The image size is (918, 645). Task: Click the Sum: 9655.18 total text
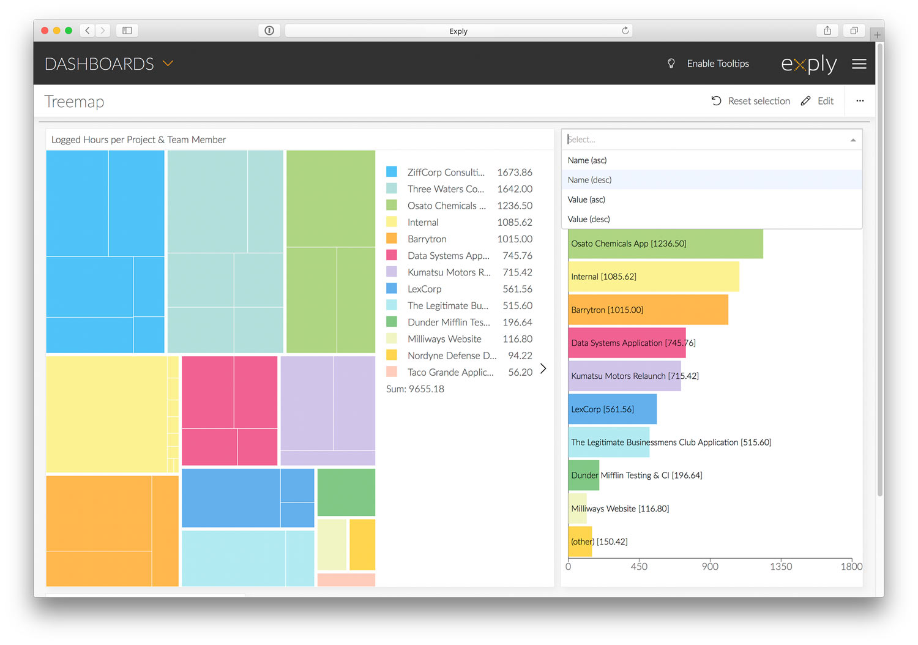coord(415,389)
